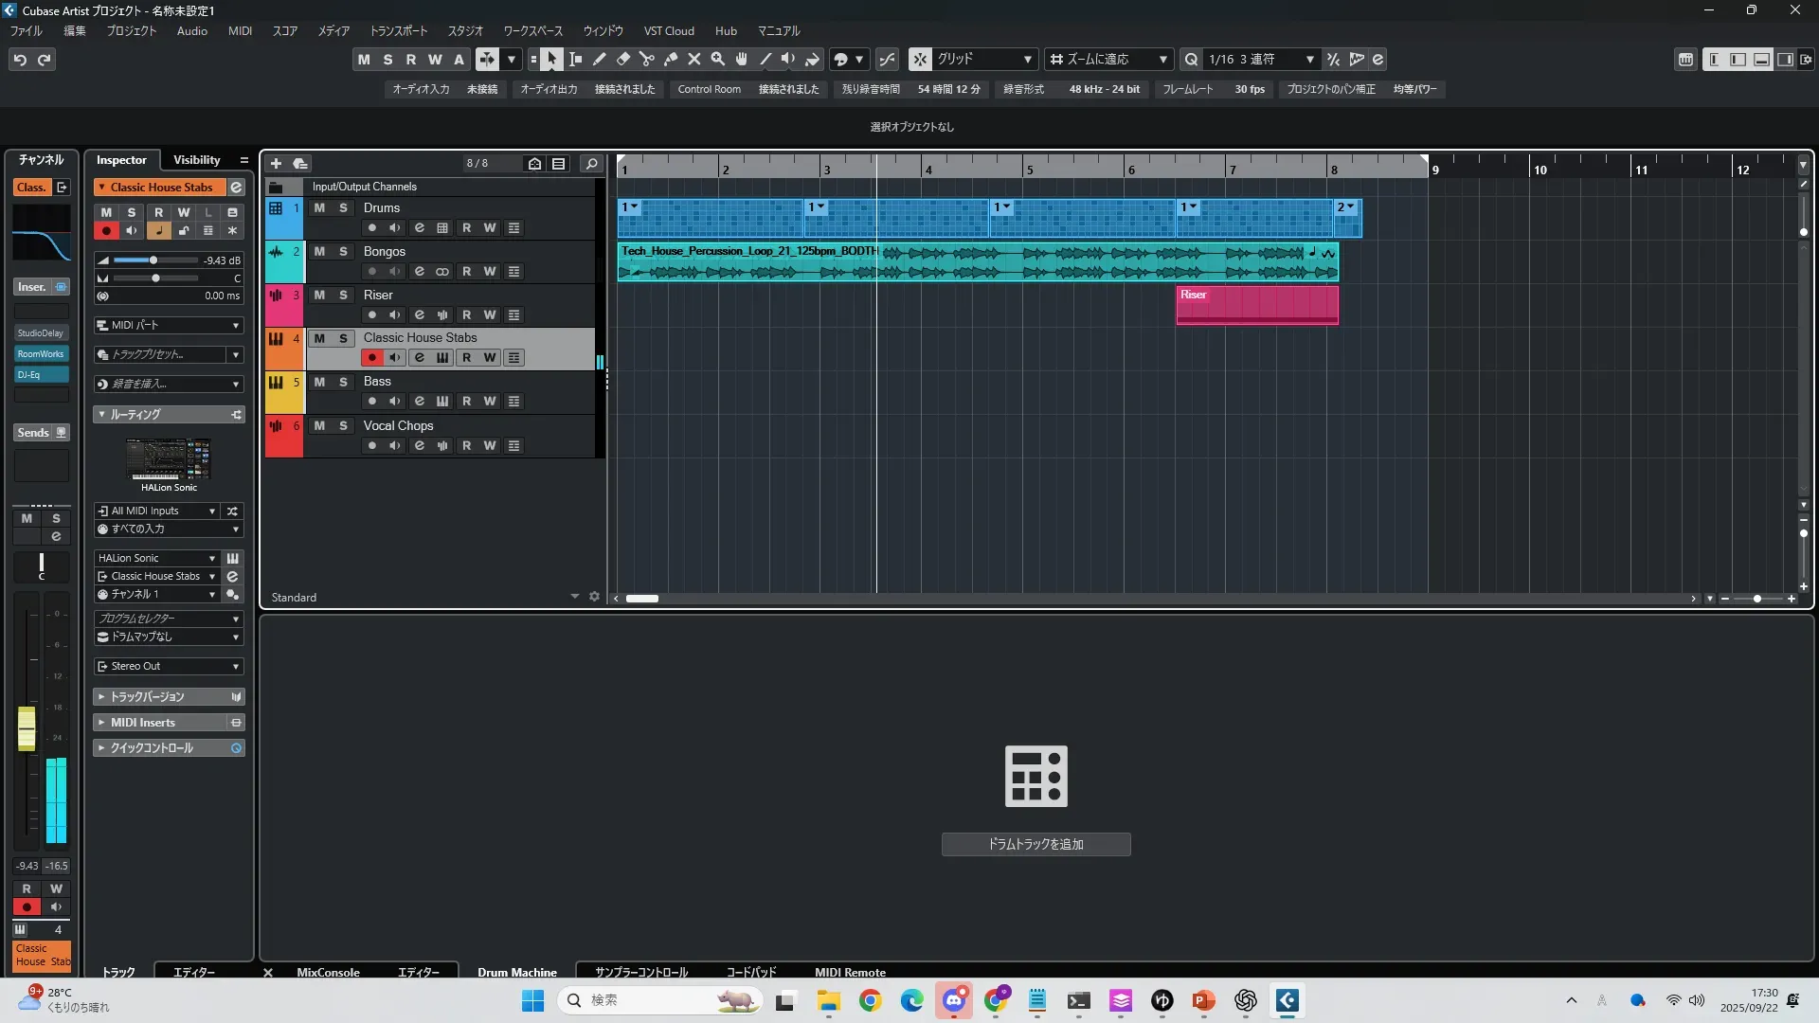Mute the Bongos track
1819x1023 pixels.
click(x=319, y=252)
